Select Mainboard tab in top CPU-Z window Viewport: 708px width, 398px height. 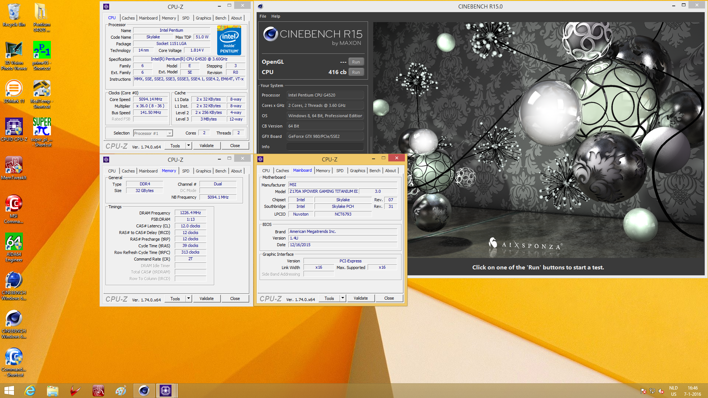point(148,18)
